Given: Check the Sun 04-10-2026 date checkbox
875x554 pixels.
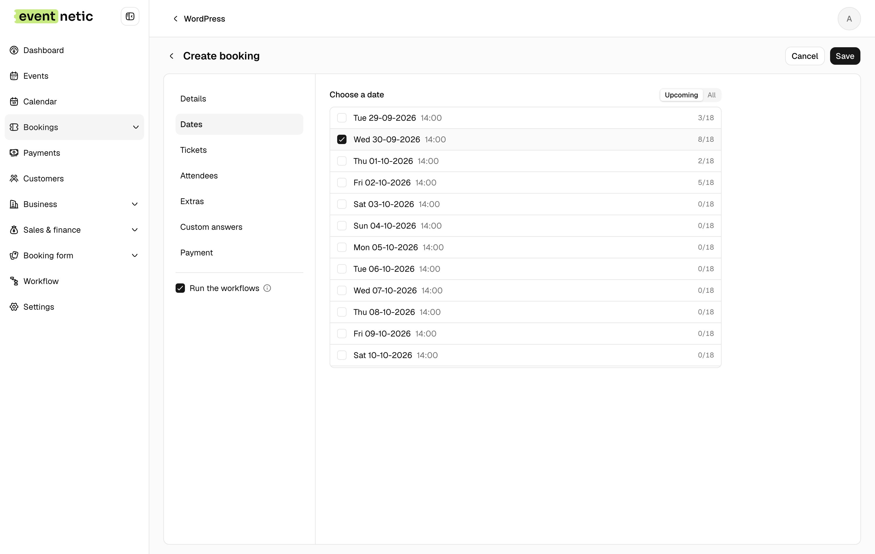Looking at the screenshot, I should click(342, 226).
